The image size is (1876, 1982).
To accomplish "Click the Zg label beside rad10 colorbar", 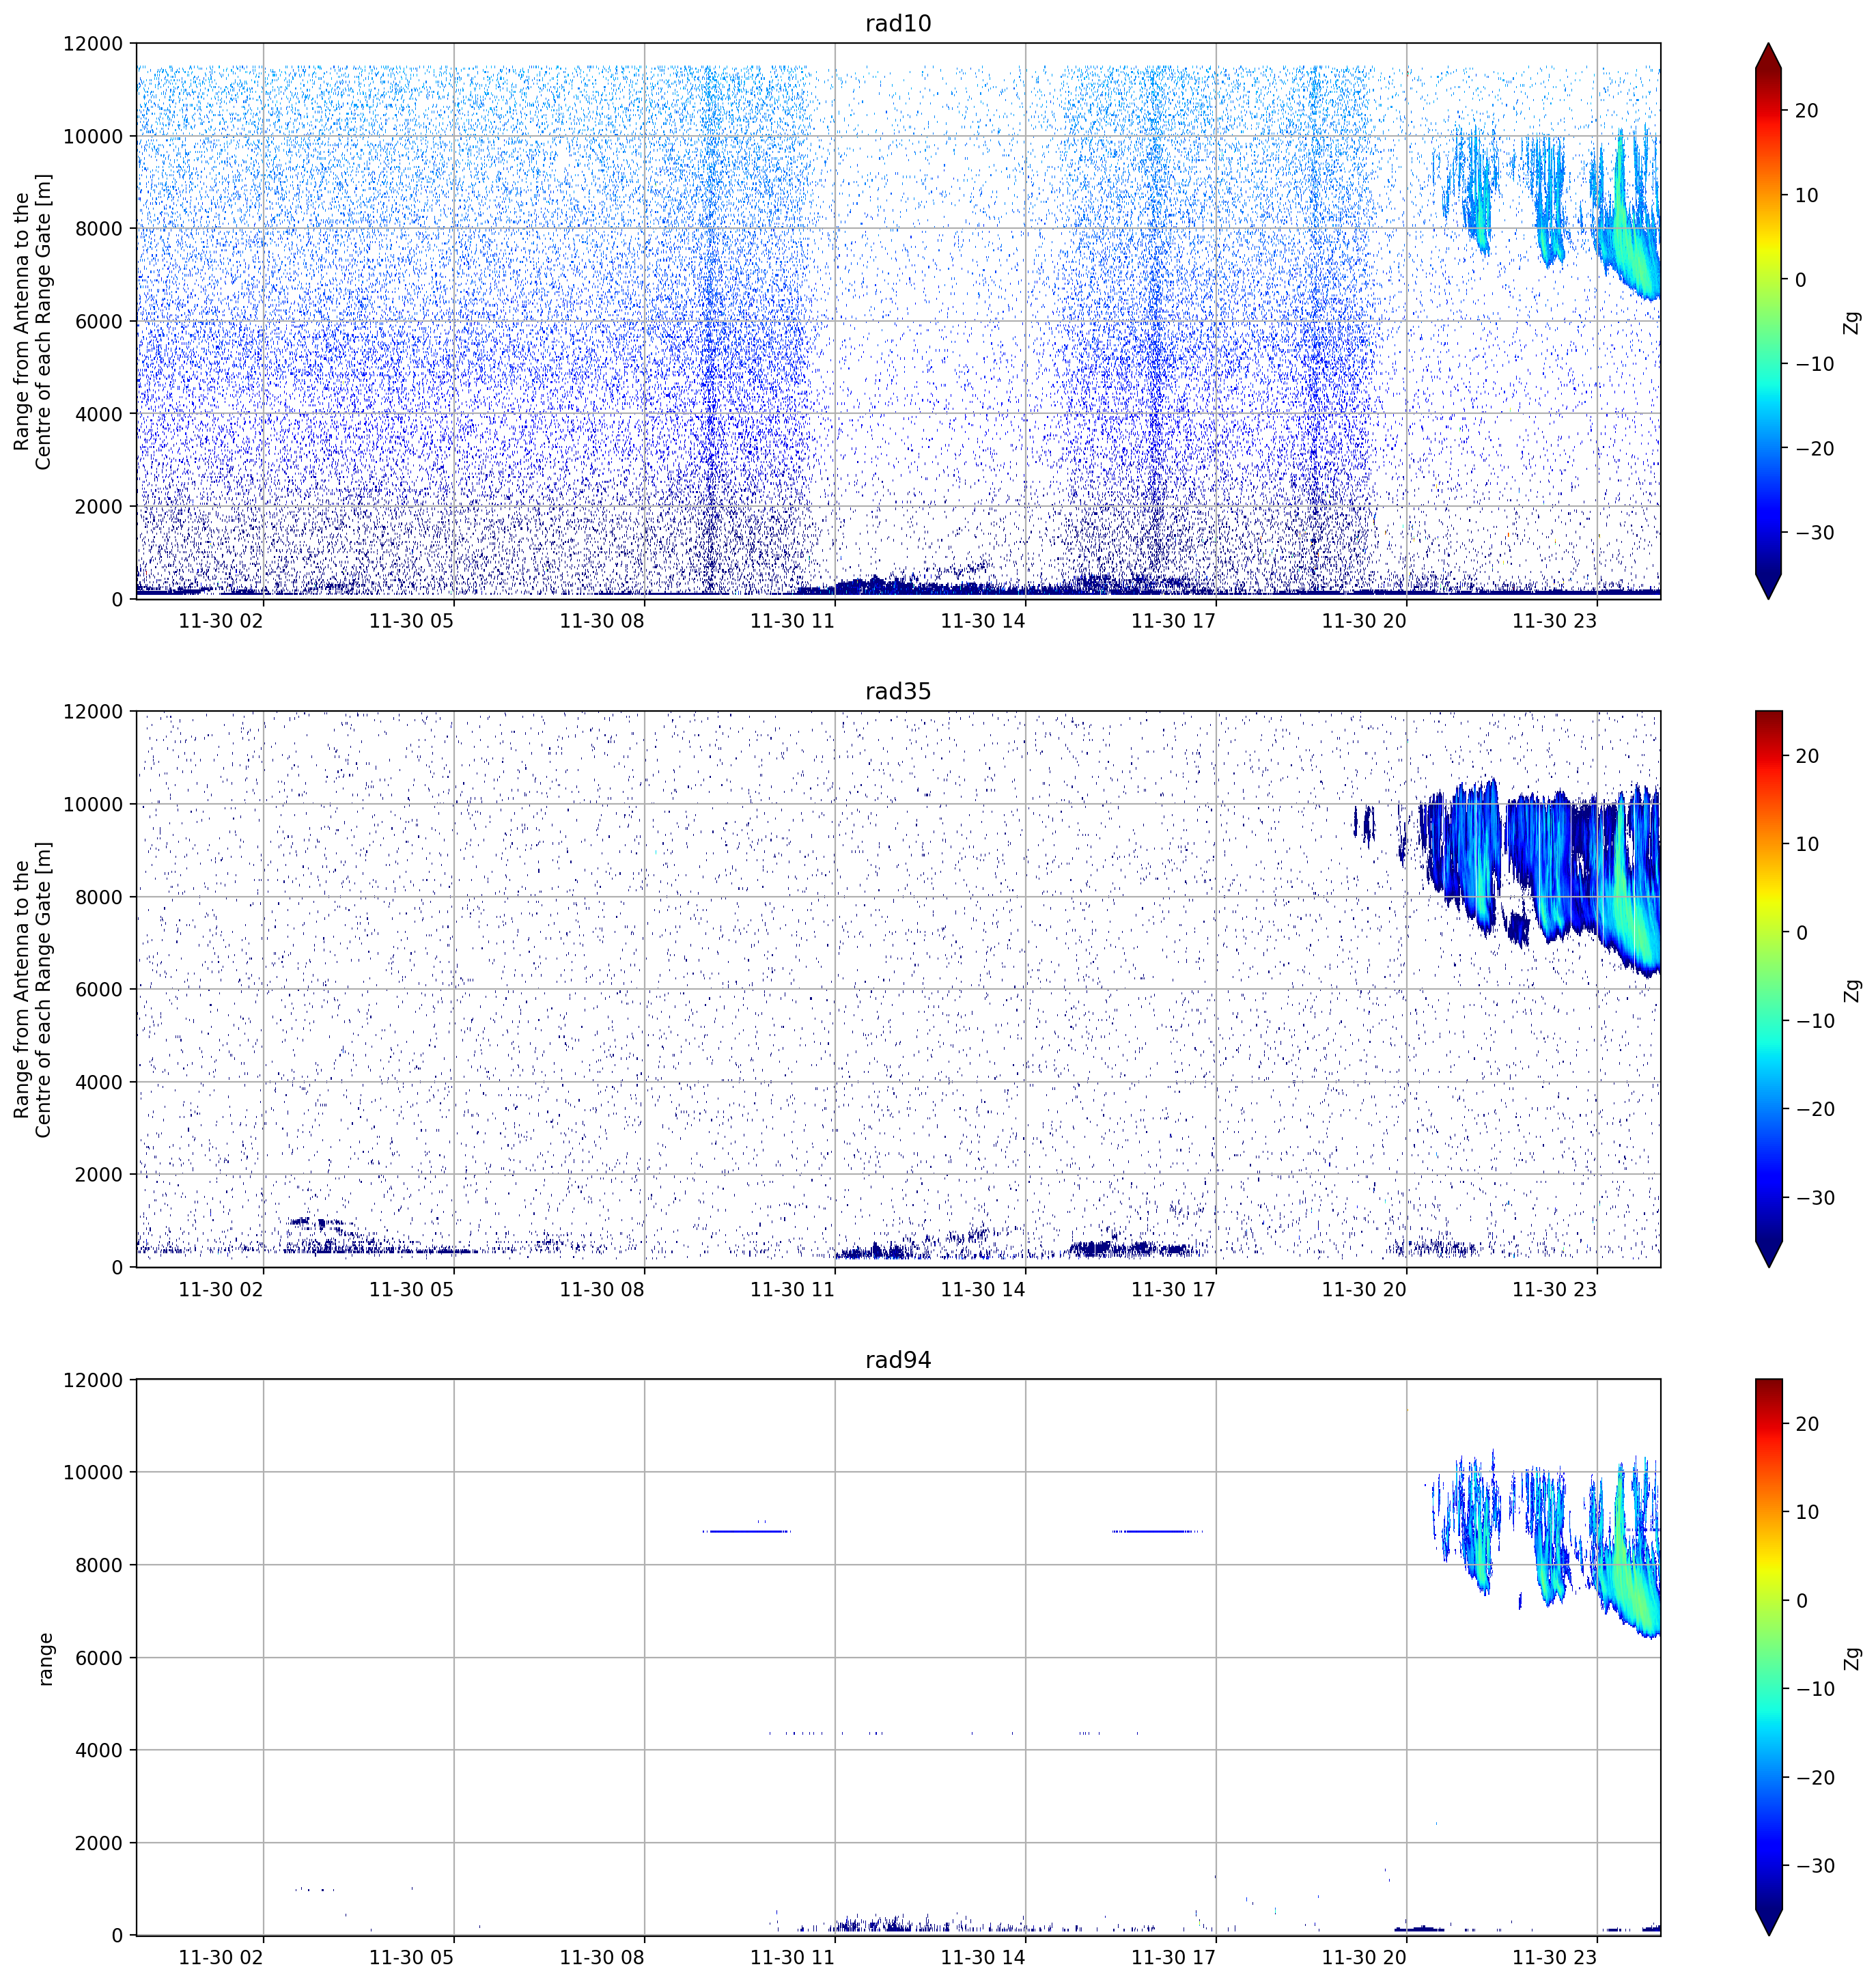I will coord(1853,322).
